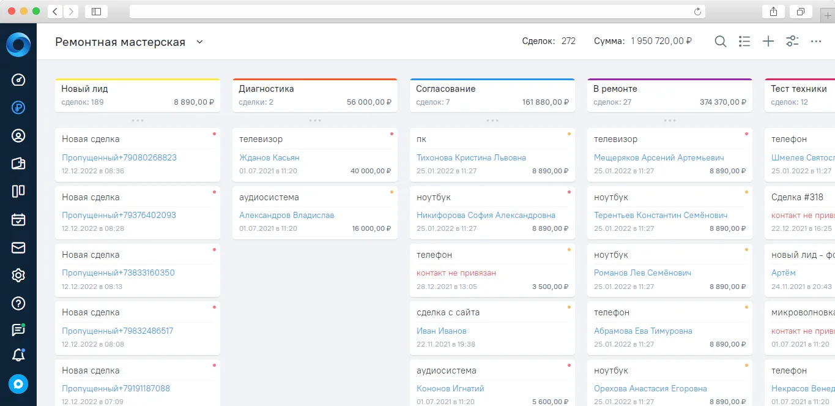Expand the three dots under Диагностика column
Screen dimensions: 835x406
[315, 120]
